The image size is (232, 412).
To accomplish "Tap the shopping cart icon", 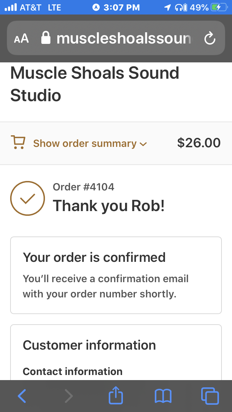I will (18, 142).
